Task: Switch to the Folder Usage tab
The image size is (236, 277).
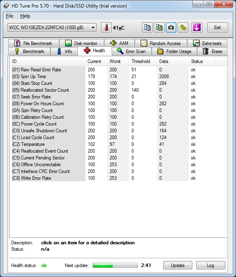Action: [174, 51]
